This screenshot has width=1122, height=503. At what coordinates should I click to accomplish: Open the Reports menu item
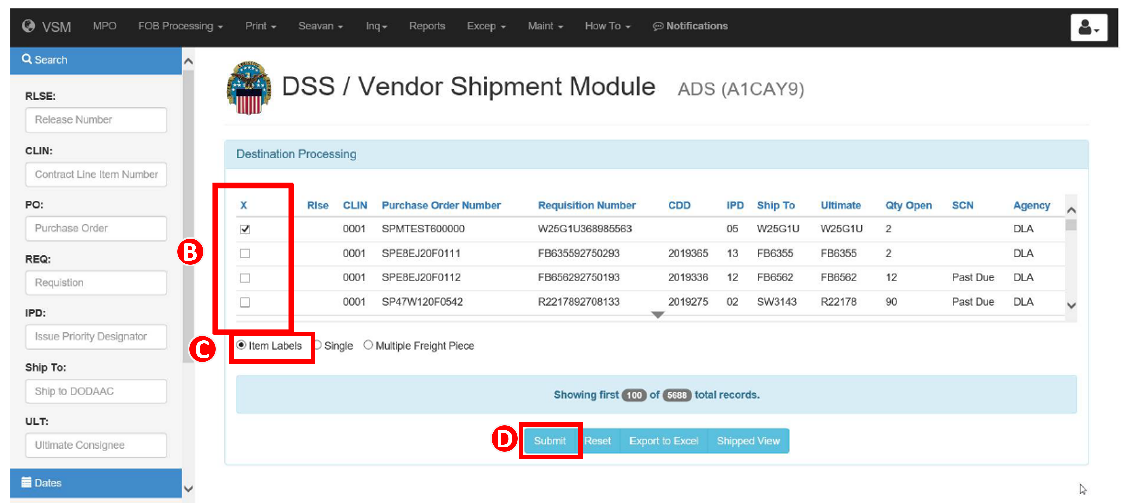point(427,26)
